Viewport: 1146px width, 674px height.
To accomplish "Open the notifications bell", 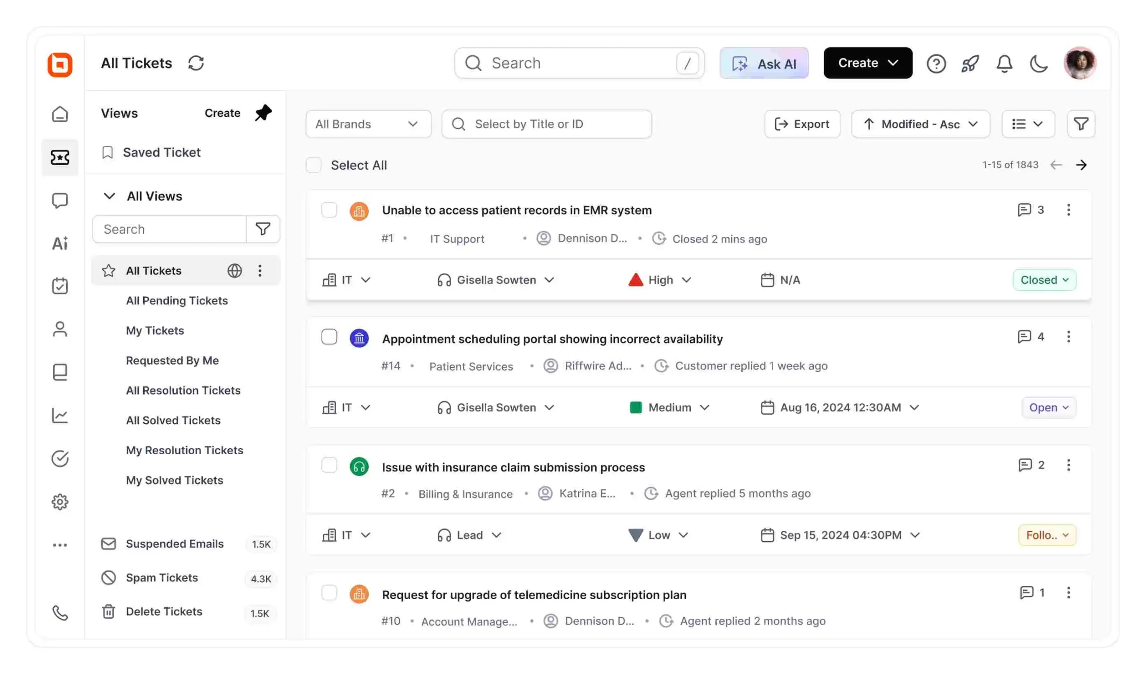I will (1004, 64).
